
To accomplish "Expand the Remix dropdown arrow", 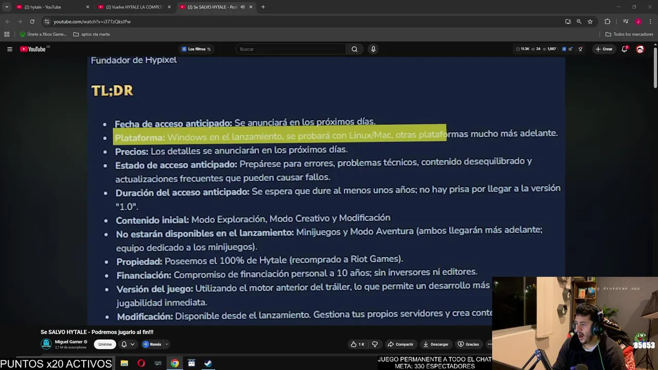I will click(x=167, y=344).
